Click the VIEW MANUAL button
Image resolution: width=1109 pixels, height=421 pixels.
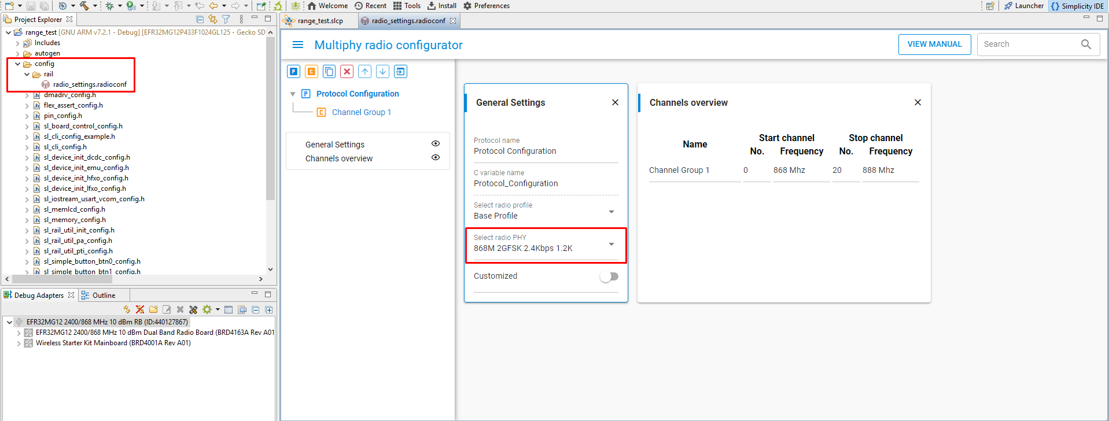(934, 45)
